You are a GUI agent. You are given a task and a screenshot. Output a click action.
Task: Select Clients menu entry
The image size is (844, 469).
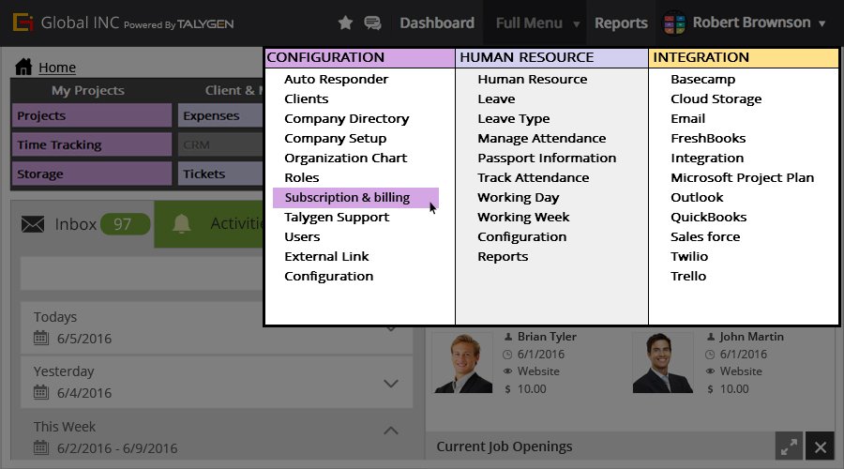[x=307, y=99]
